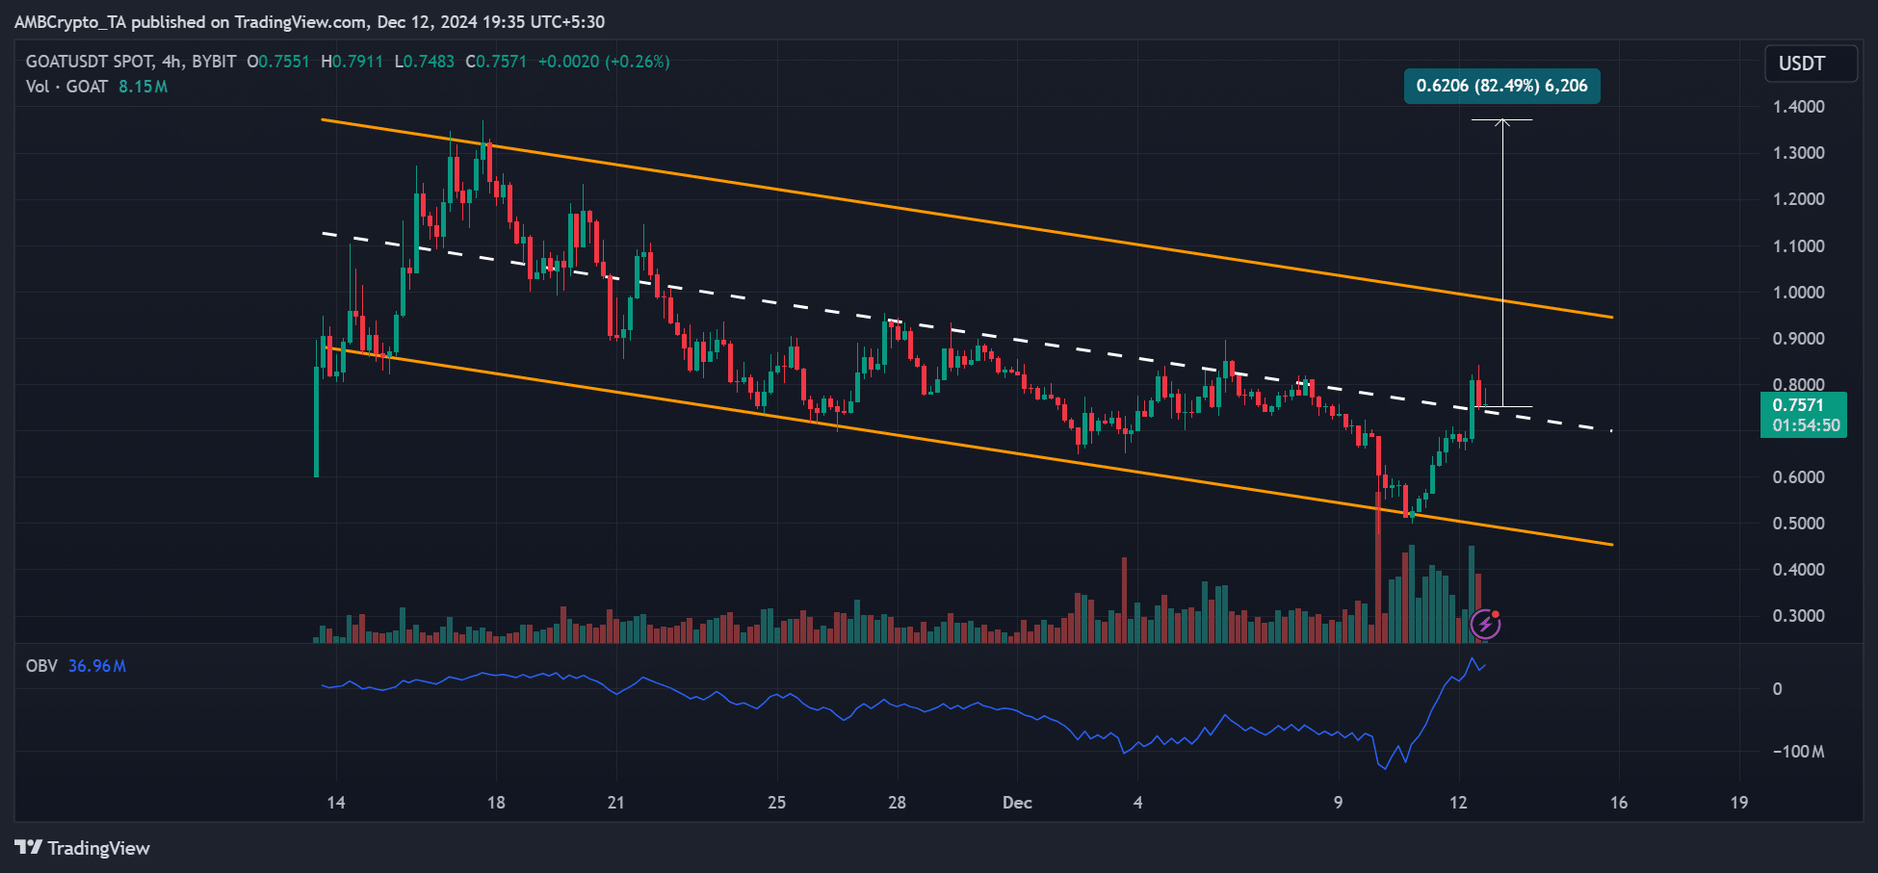This screenshot has height=873, width=1878.
Task: Click the 1.4000 price axis label
Action: pyautogui.click(x=1798, y=107)
